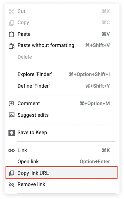124x199 pixels.
Task: Choose Comment menu item
Action: point(62,103)
